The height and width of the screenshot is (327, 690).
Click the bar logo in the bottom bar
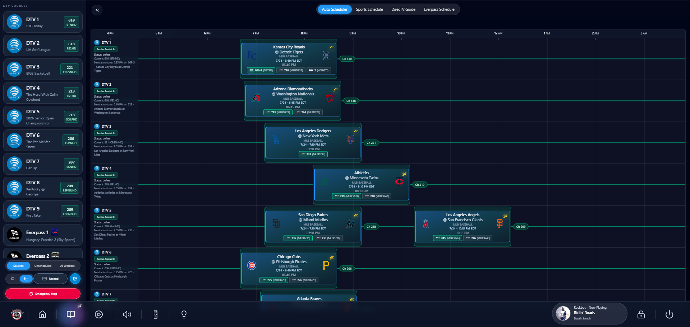click(17, 314)
